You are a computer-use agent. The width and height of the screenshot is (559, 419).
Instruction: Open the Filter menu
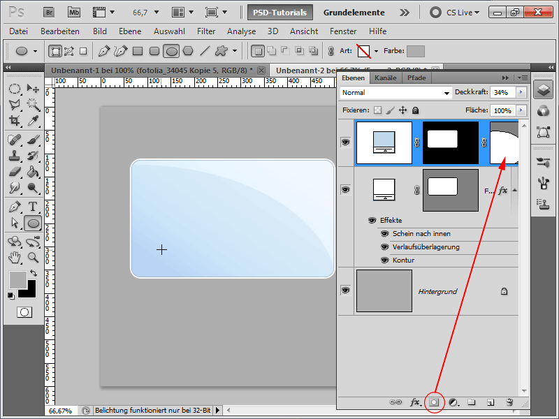206,31
